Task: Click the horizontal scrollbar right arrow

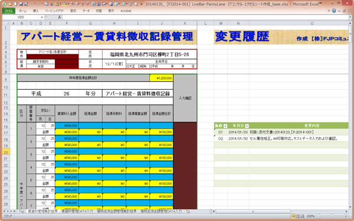Action: (346, 212)
